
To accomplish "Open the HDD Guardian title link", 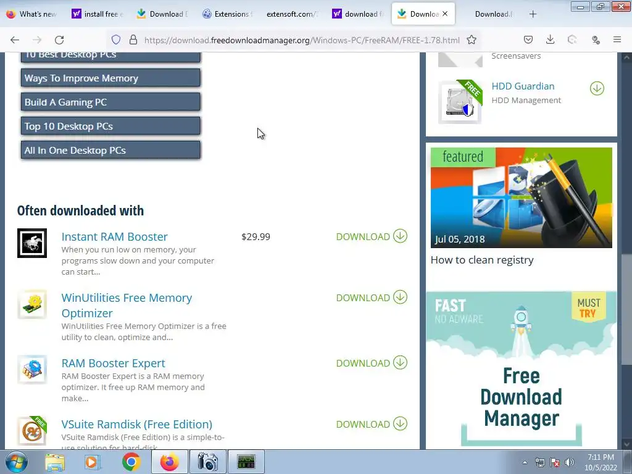I will 523,86.
